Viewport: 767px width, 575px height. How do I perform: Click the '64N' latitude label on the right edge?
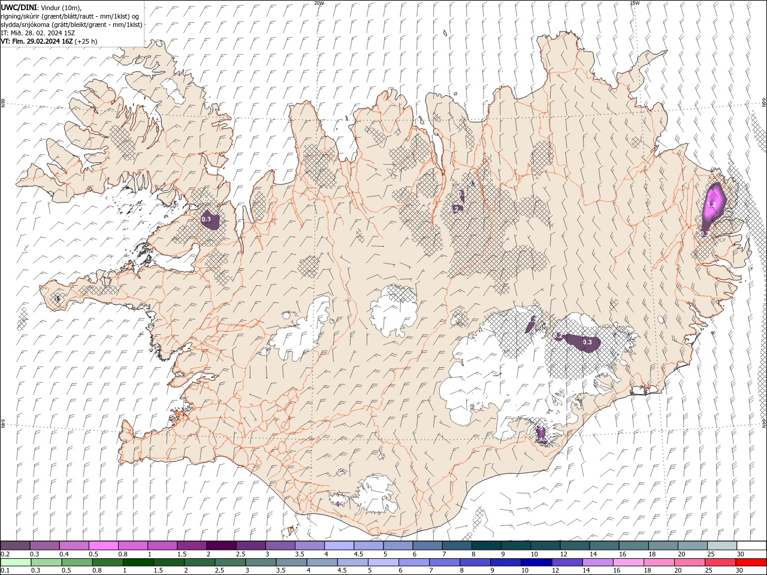pos(764,423)
